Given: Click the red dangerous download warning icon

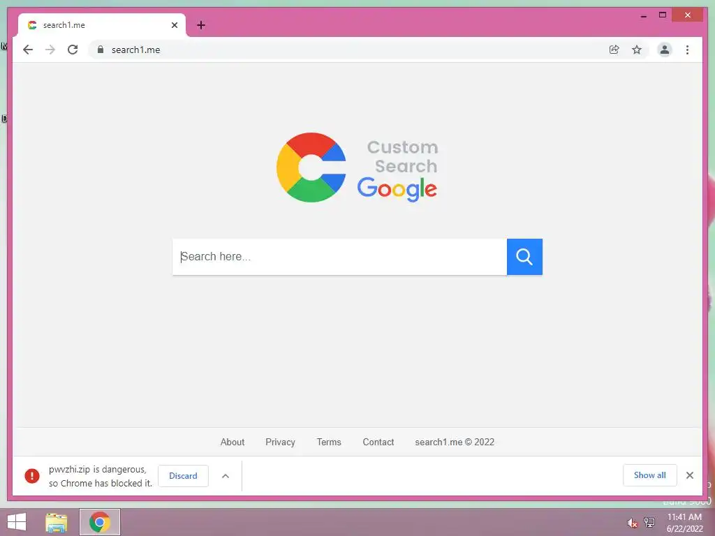Looking at the screenshot, I should pos(32,476).
